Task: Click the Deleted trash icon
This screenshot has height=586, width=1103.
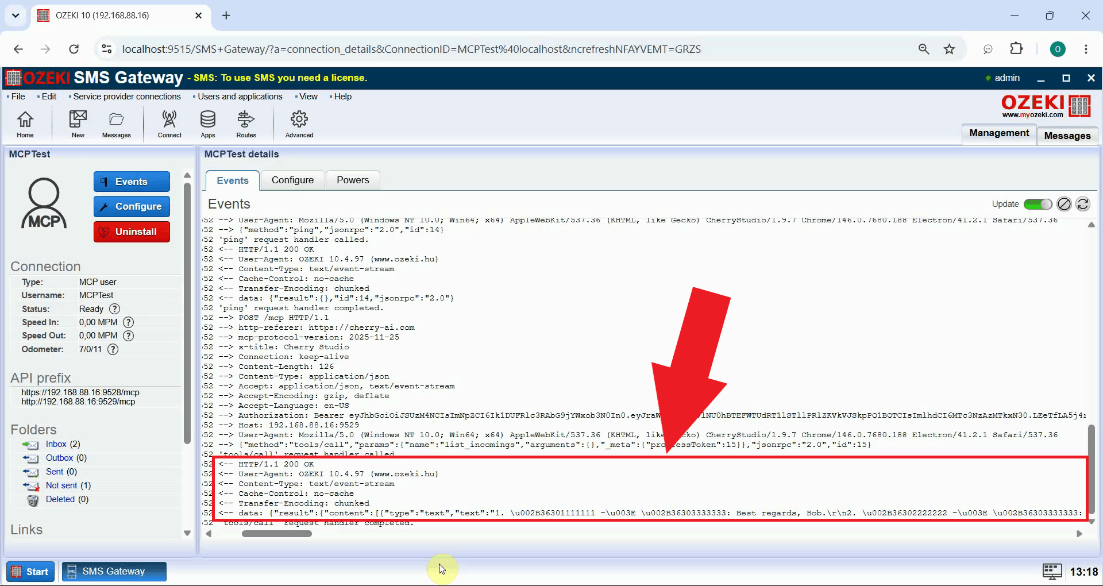Action: click(x=33, y=500)
